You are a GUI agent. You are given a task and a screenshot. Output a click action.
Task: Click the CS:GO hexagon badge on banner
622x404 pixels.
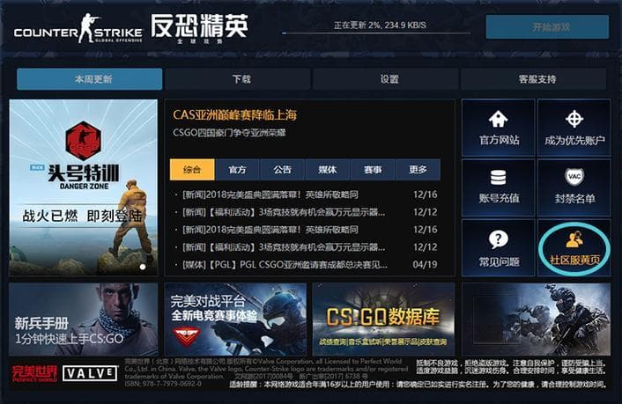click(x=83, y=141)
